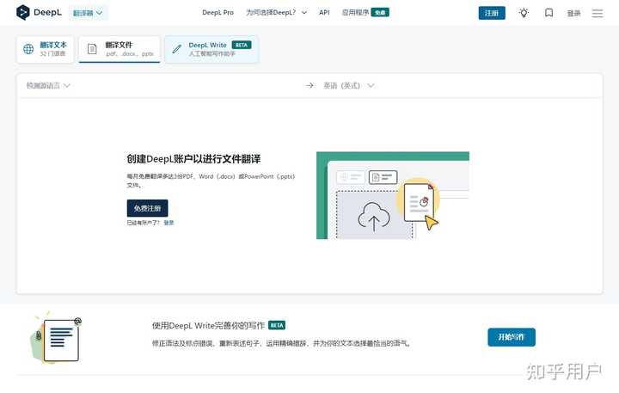Click the DeepL Write document illustration
The width and height of the screenshot is (619, 393).
coord(56,339)
